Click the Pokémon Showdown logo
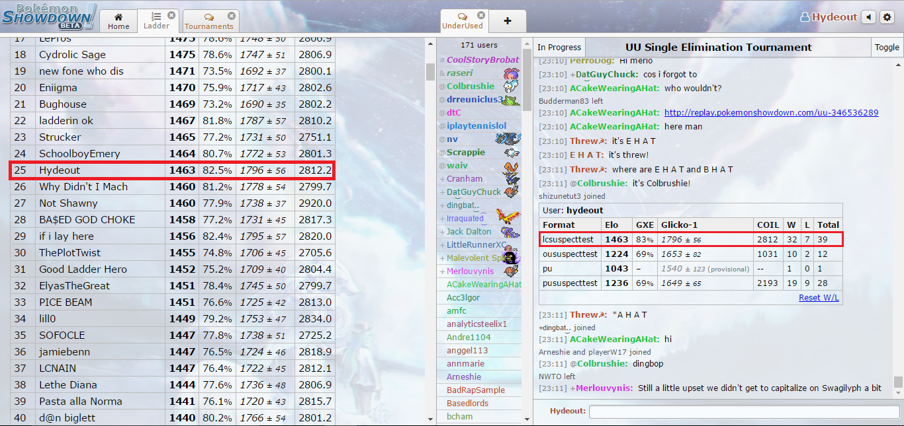 (48, 16)
